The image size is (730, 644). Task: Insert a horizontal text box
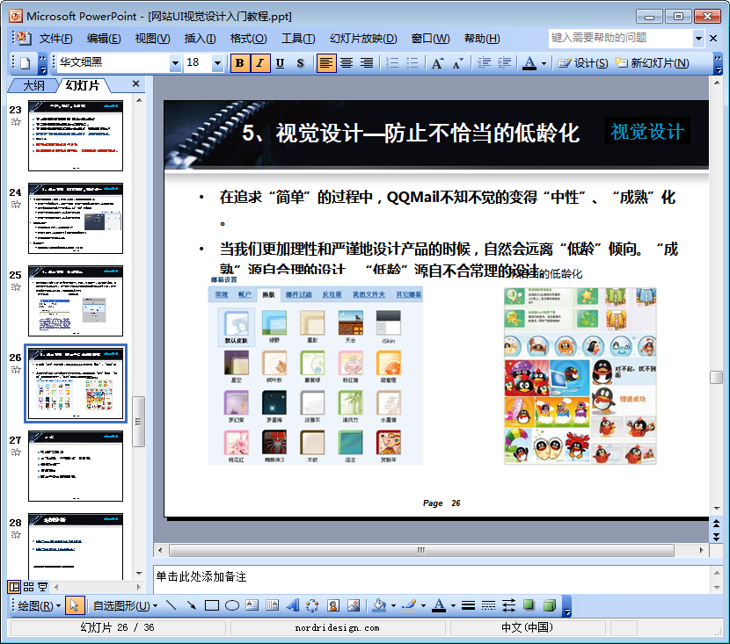[x=252, y=605]
